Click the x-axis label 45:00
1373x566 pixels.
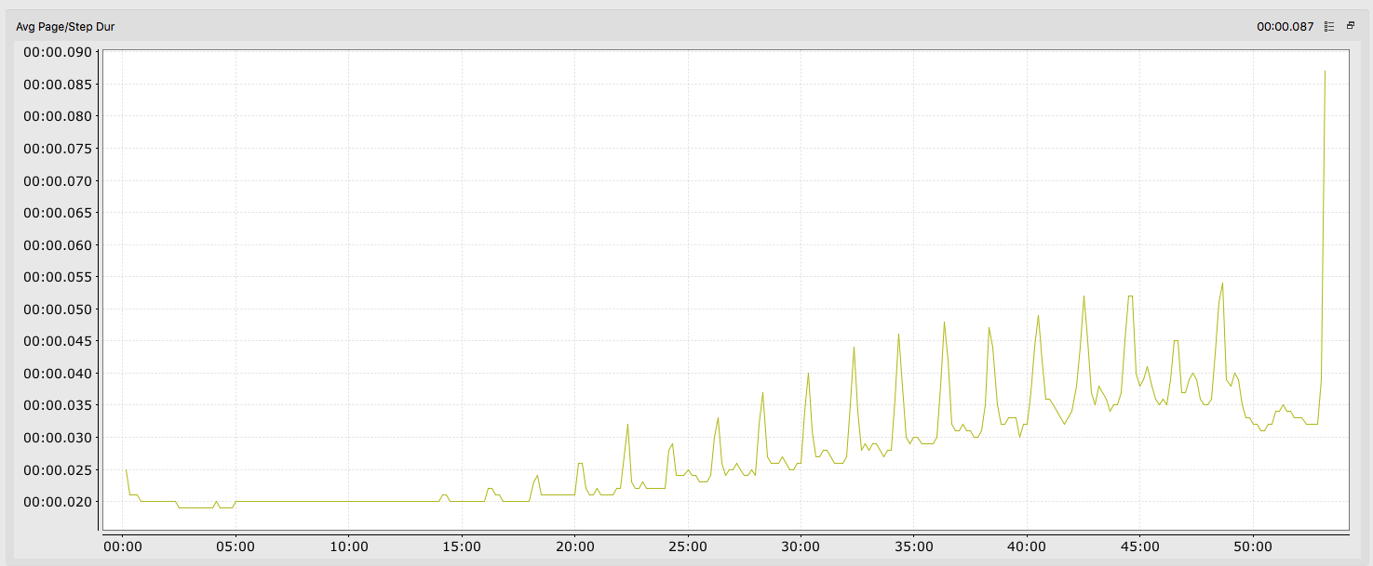[x=1139, y=546]
